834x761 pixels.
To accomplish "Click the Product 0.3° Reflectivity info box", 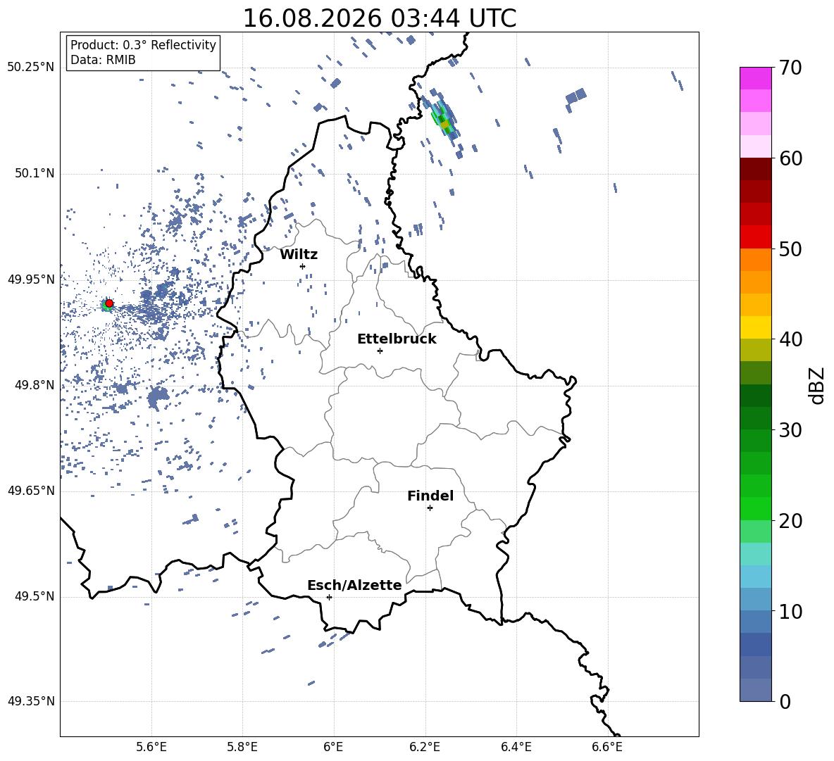I will pyautogui.click(x=143, y=52).
